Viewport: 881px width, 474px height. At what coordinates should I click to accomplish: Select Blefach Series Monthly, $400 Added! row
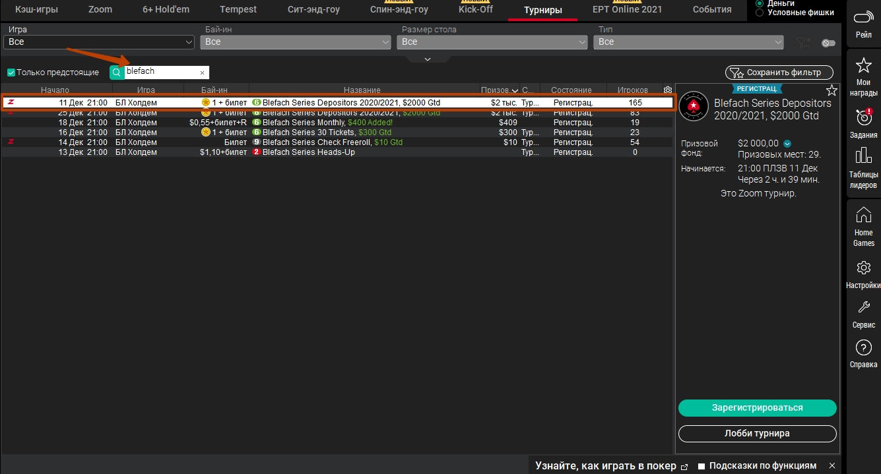[x=337, y=123]
